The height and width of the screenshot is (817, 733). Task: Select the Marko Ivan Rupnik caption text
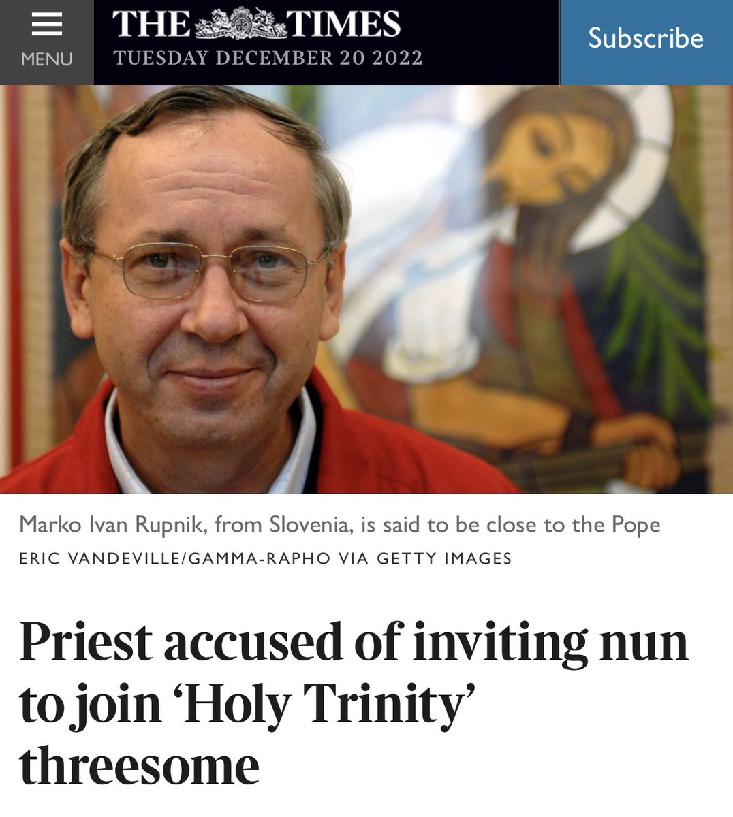[340, 525]
